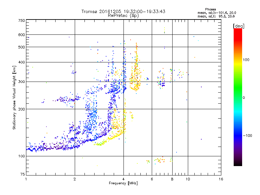Screen dimensions: 260x195
Task: Click the '10' x-axis tick label
Action: tap(188, 179)
